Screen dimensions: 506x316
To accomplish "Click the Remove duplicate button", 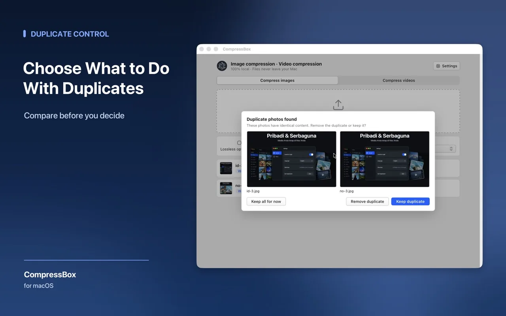I will pos(367,201).
